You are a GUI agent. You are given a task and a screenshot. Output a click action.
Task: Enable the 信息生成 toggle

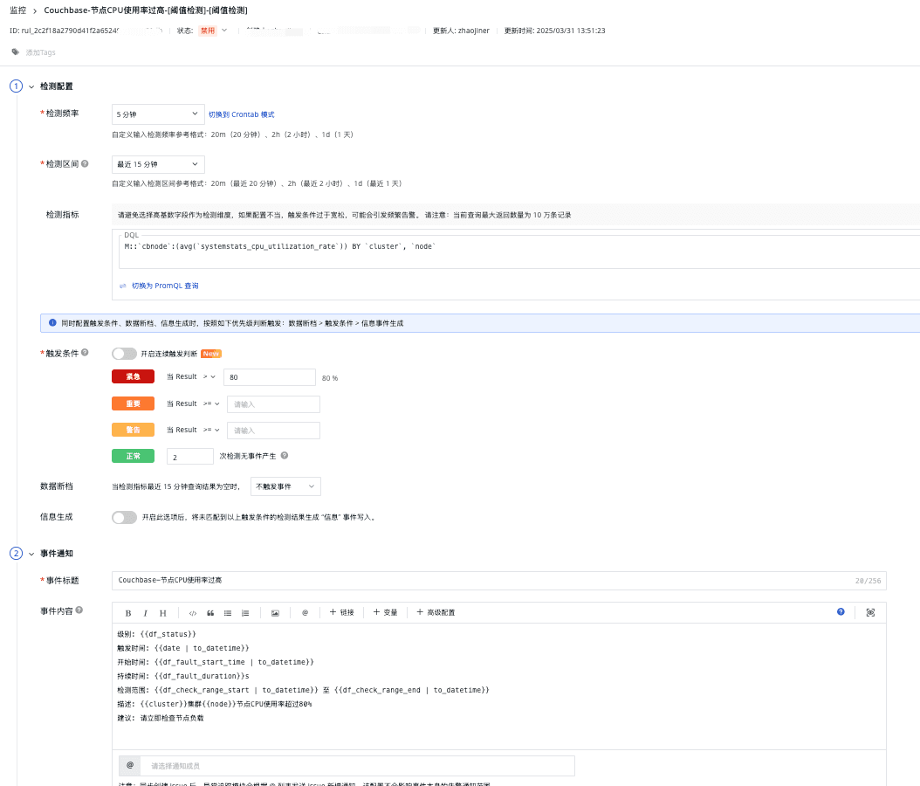pos(125,517)
